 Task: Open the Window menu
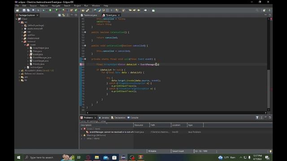96,6
